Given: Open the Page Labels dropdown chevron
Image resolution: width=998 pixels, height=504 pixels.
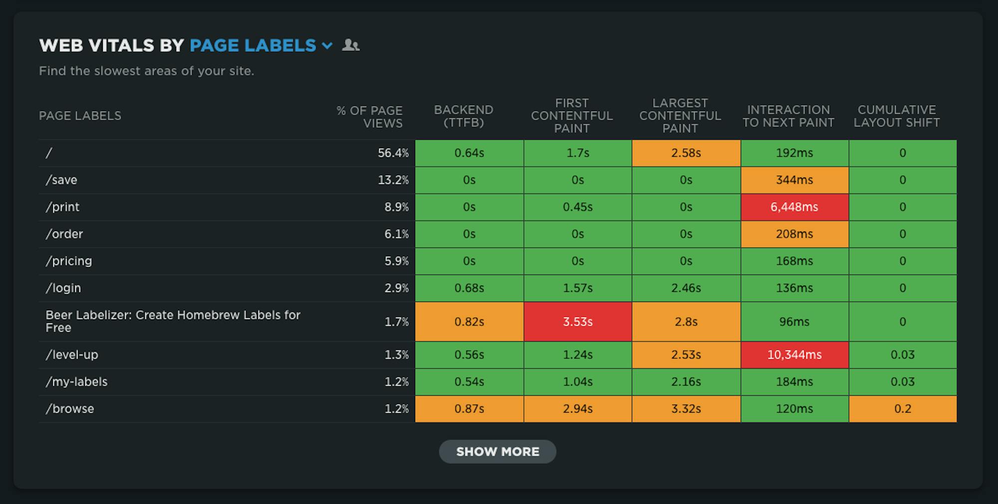Looking at the screenshot, I should click(327, 46).
